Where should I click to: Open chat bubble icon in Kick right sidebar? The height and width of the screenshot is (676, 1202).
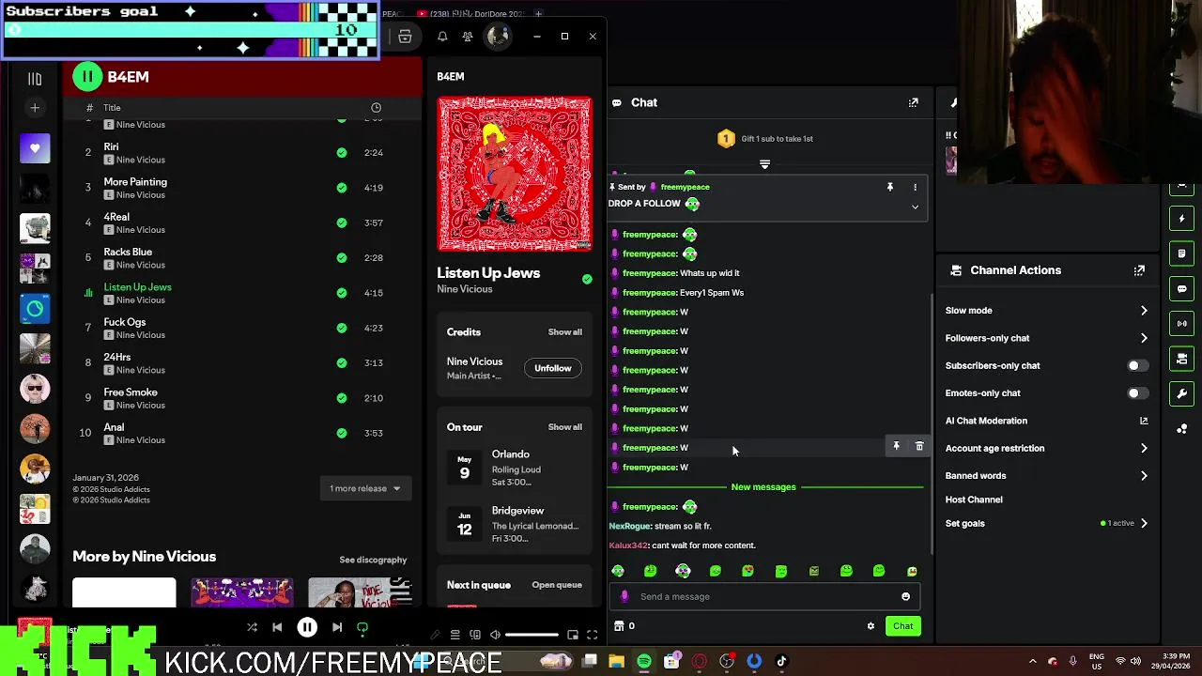pyautogui.click(x=1181, y=288)
